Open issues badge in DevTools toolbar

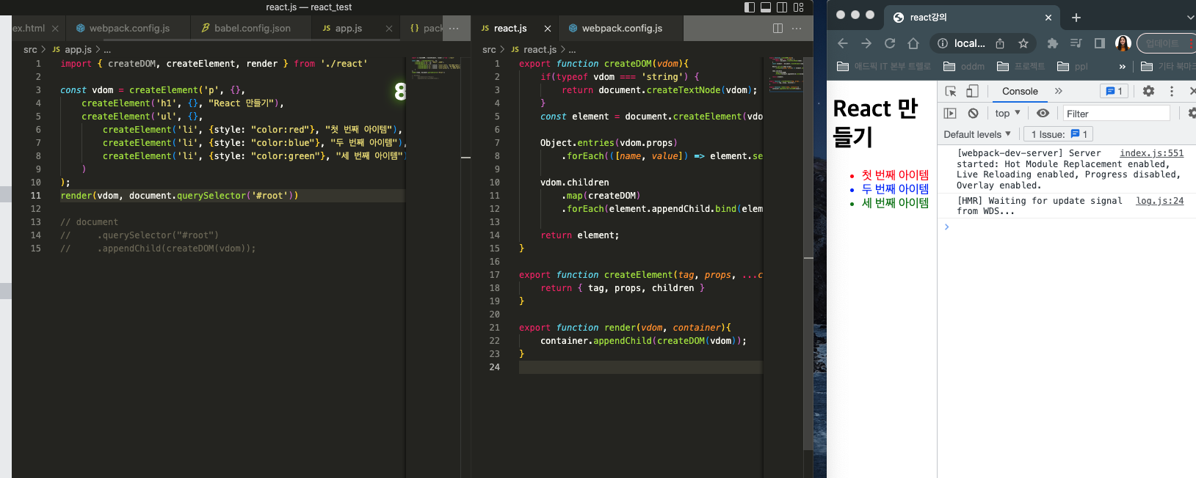[x=1114, y=91]
